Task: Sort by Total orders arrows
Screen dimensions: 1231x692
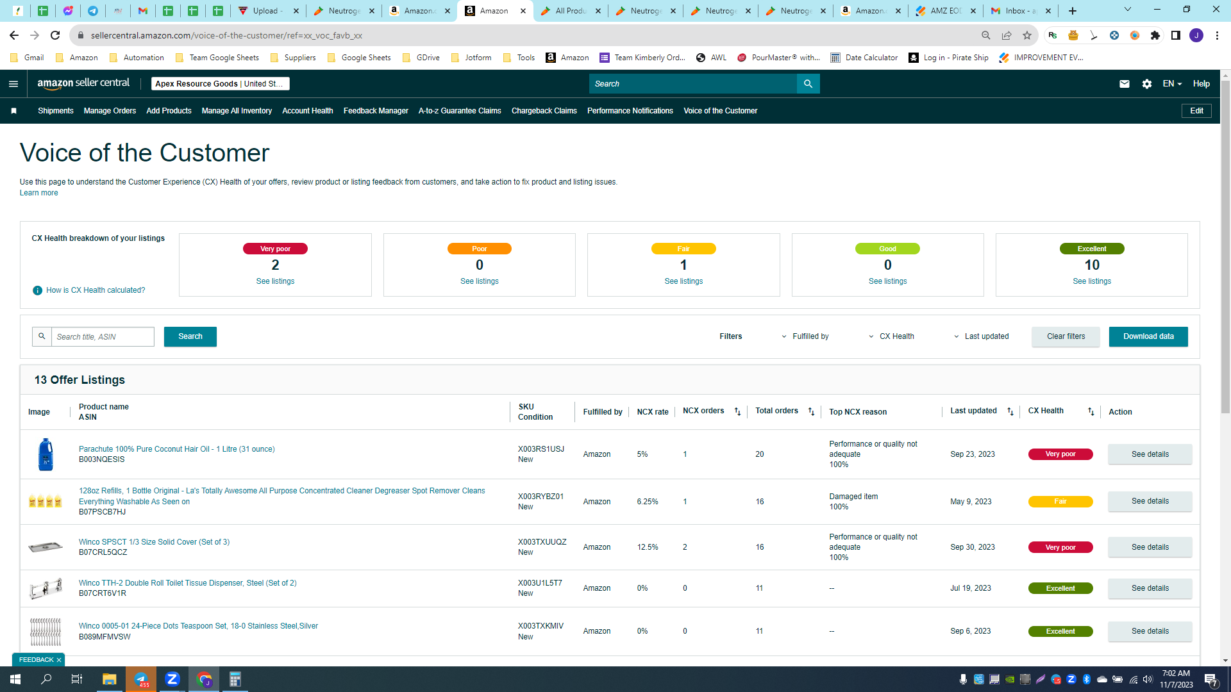Action: (811, 411)
